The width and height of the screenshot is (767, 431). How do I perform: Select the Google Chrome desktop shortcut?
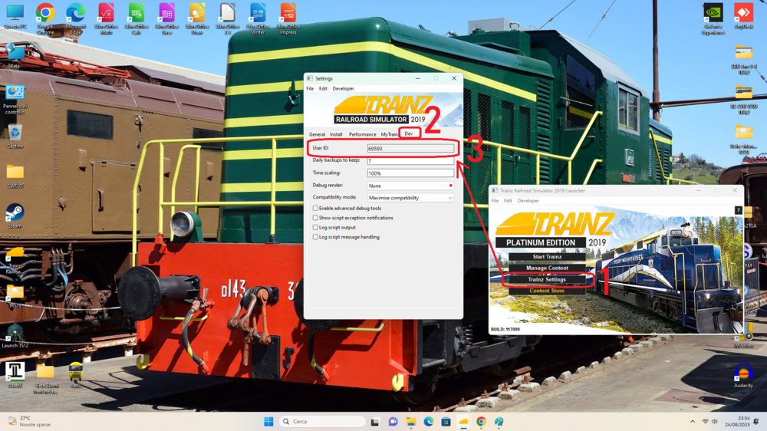coord(45,18)
